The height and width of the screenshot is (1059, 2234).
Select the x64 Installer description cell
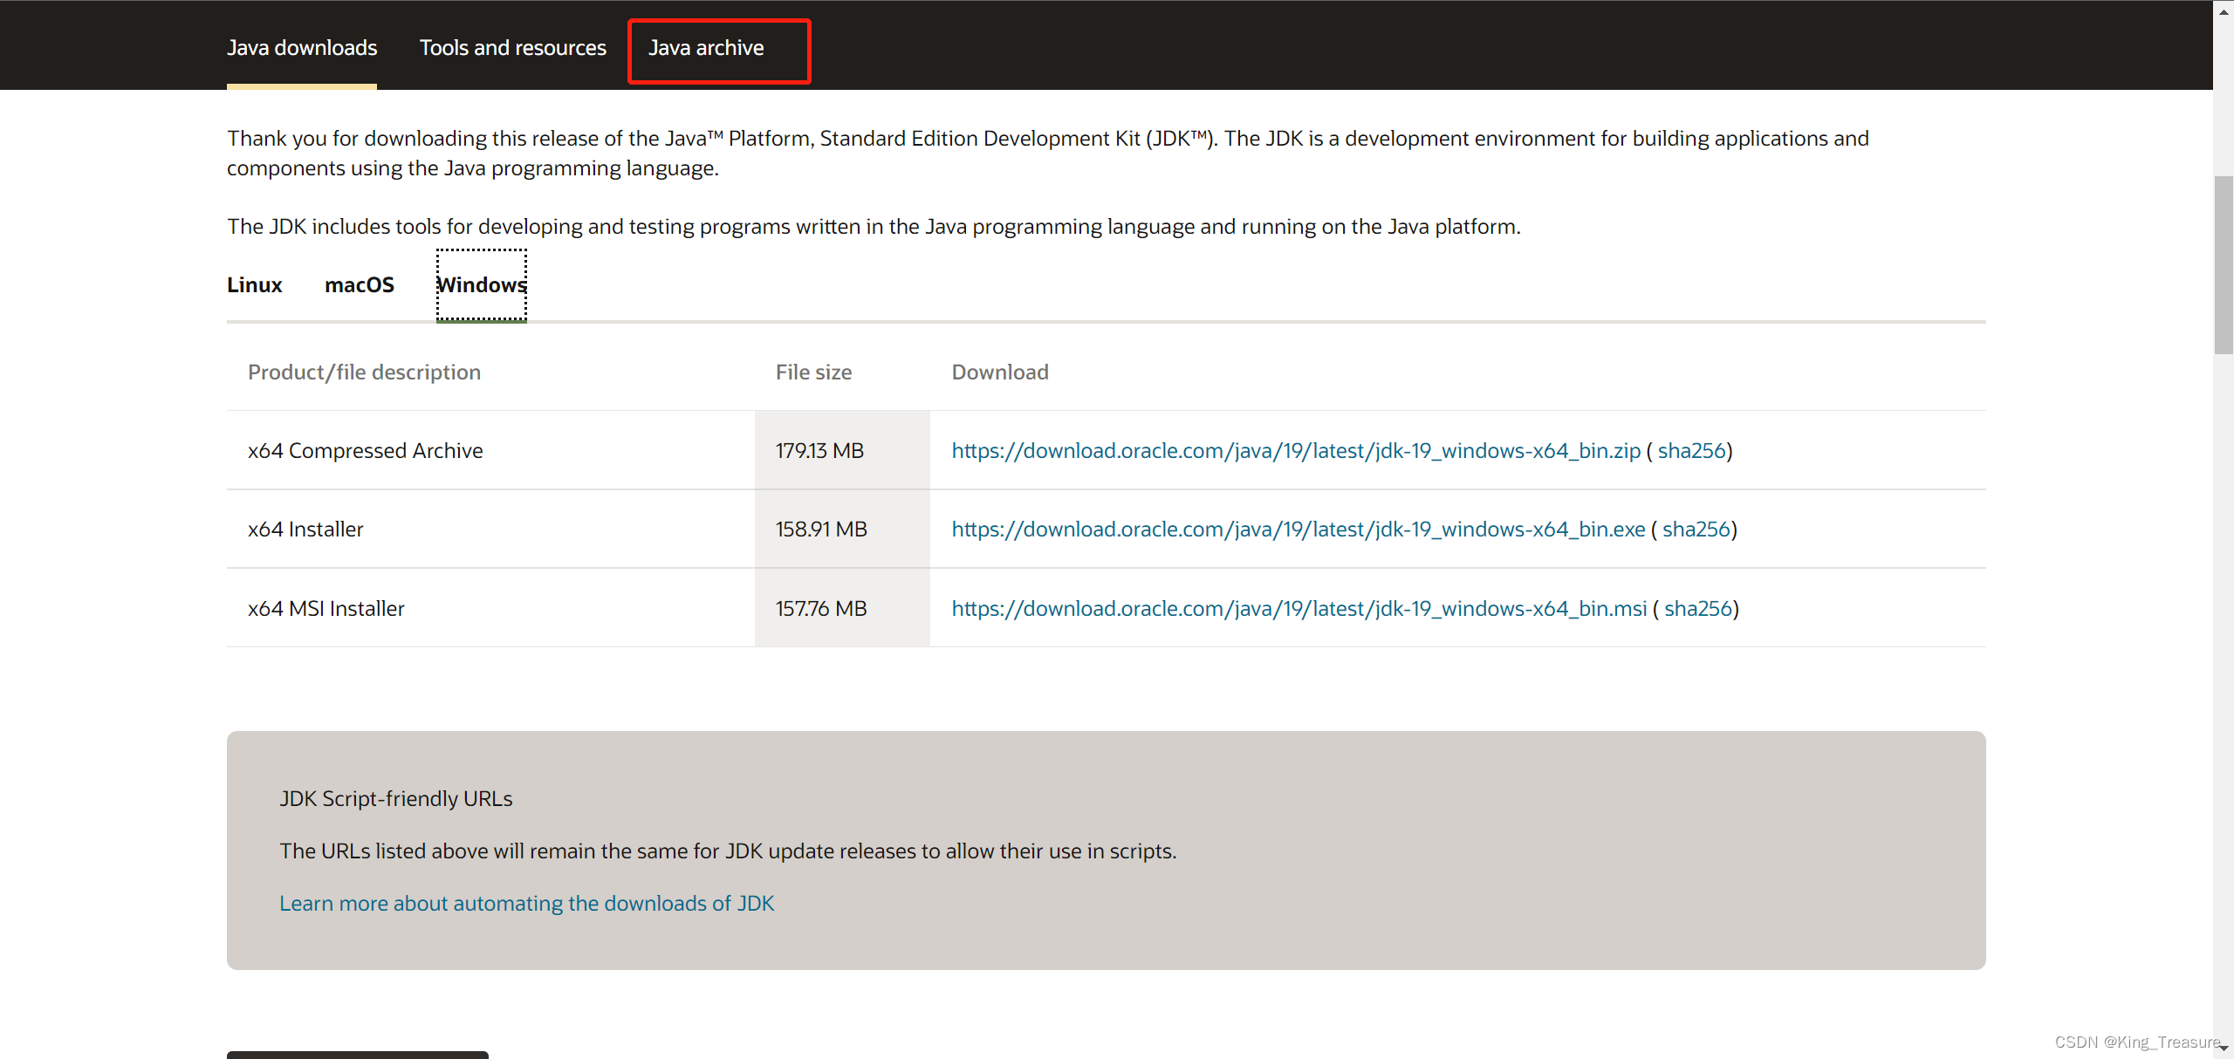(490, 529)
